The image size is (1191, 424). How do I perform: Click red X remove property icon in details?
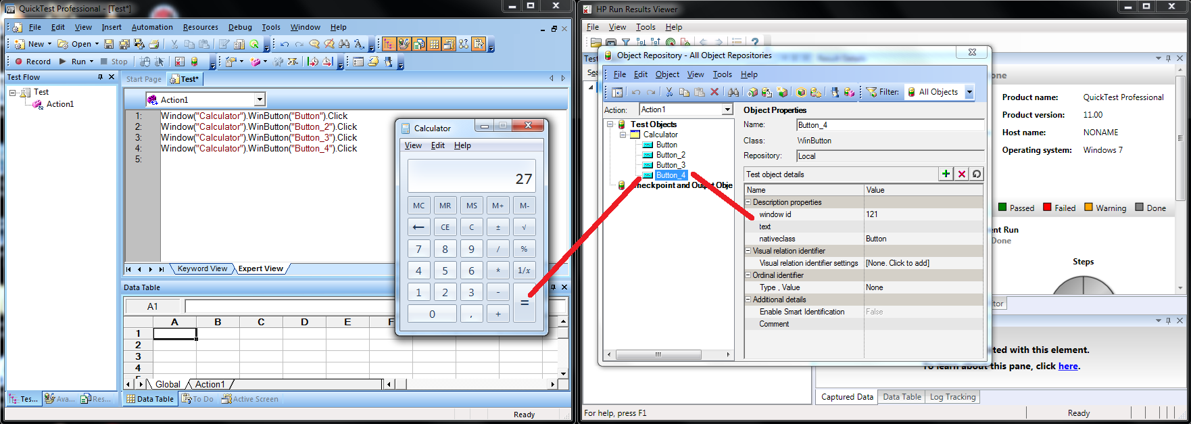[961, 174]
